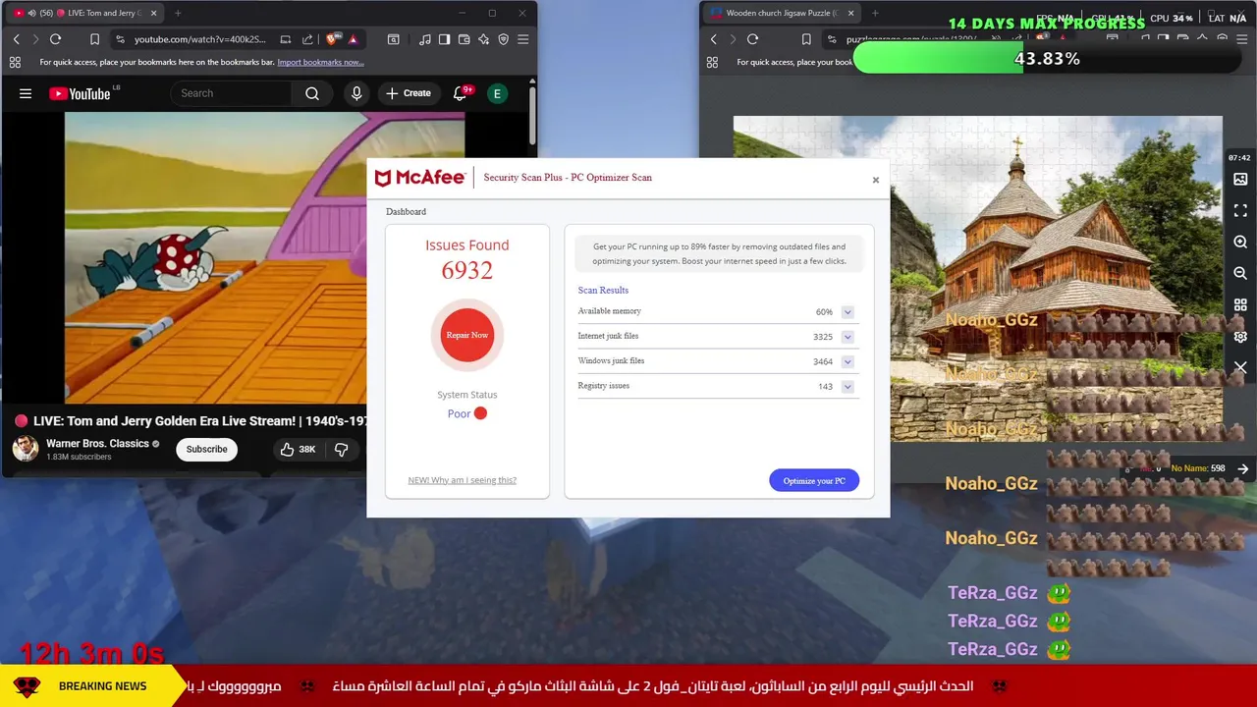Open tab groups grid icon in YouTube window
The image size is (1257, 707).
tap(15, 62)
